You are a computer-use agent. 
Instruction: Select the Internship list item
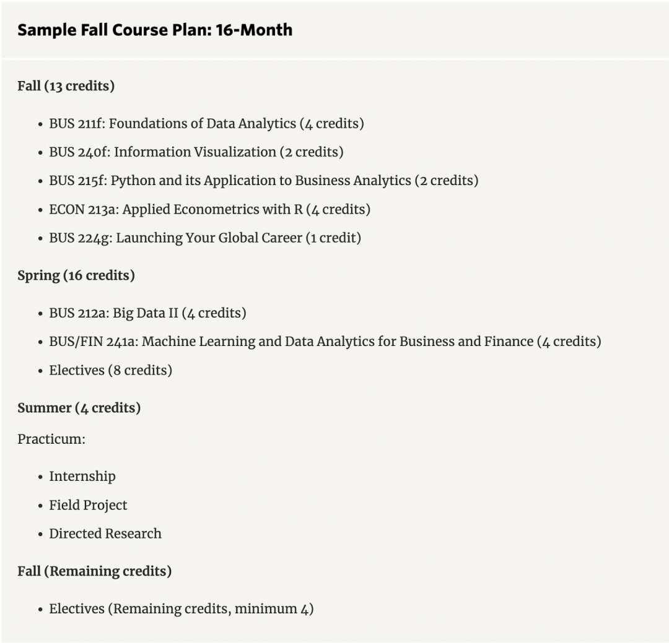82,477
